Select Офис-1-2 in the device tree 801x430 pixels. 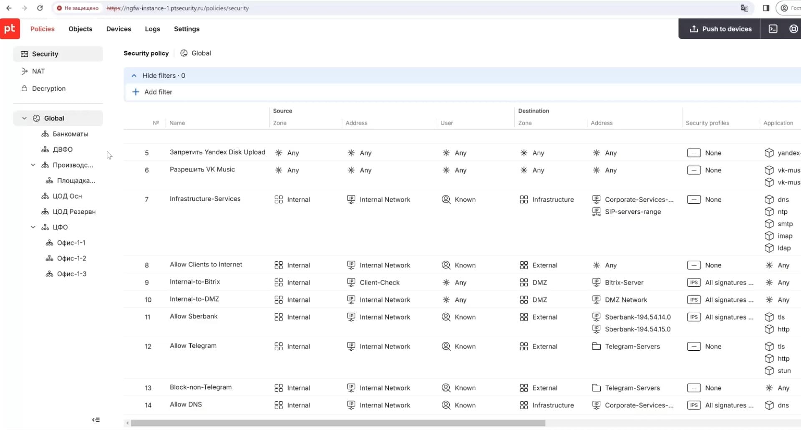tap(71, 258)
